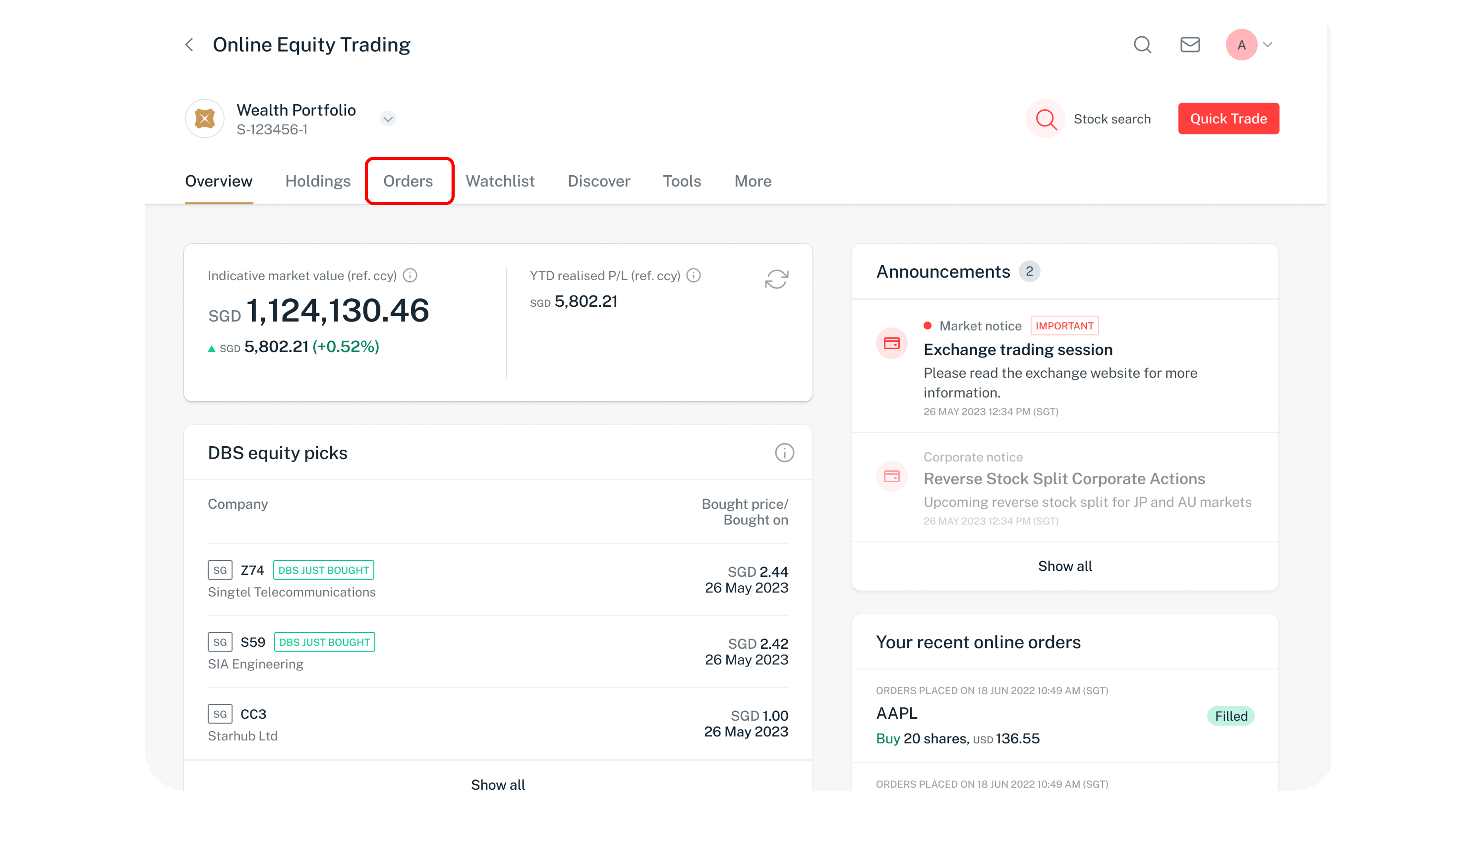This screenshot has width=1474, height=849.
Task: Click the SG market tag for CC3
Action: click(220, 714)
